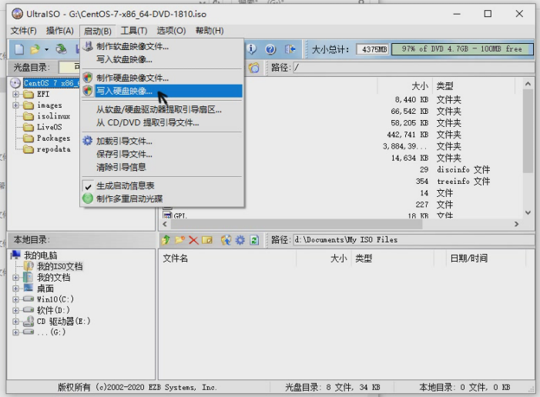Click the shield icon beside 写入硬盘映像
This screenshot has width=540, height=397.
[88, 91]
